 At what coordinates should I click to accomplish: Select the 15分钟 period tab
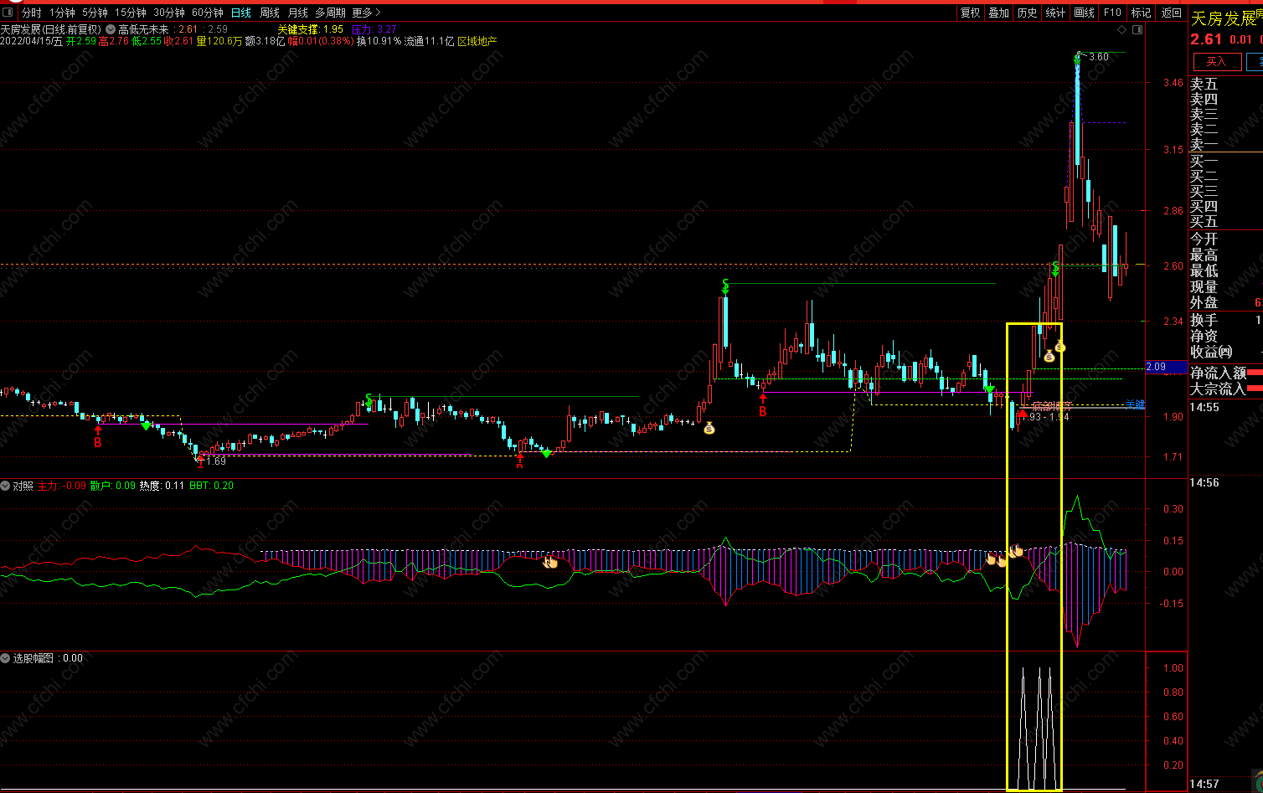click(130, 13)
